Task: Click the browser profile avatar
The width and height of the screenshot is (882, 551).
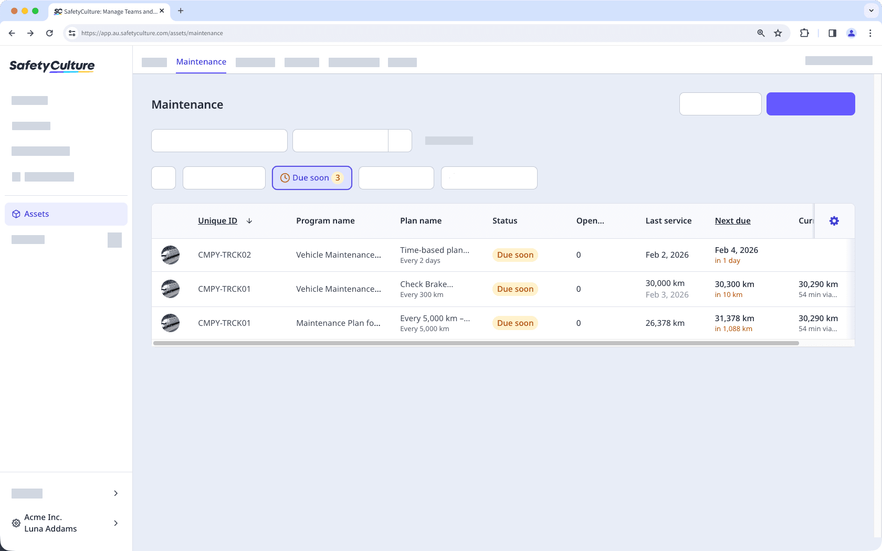Action: coord(851,33)
